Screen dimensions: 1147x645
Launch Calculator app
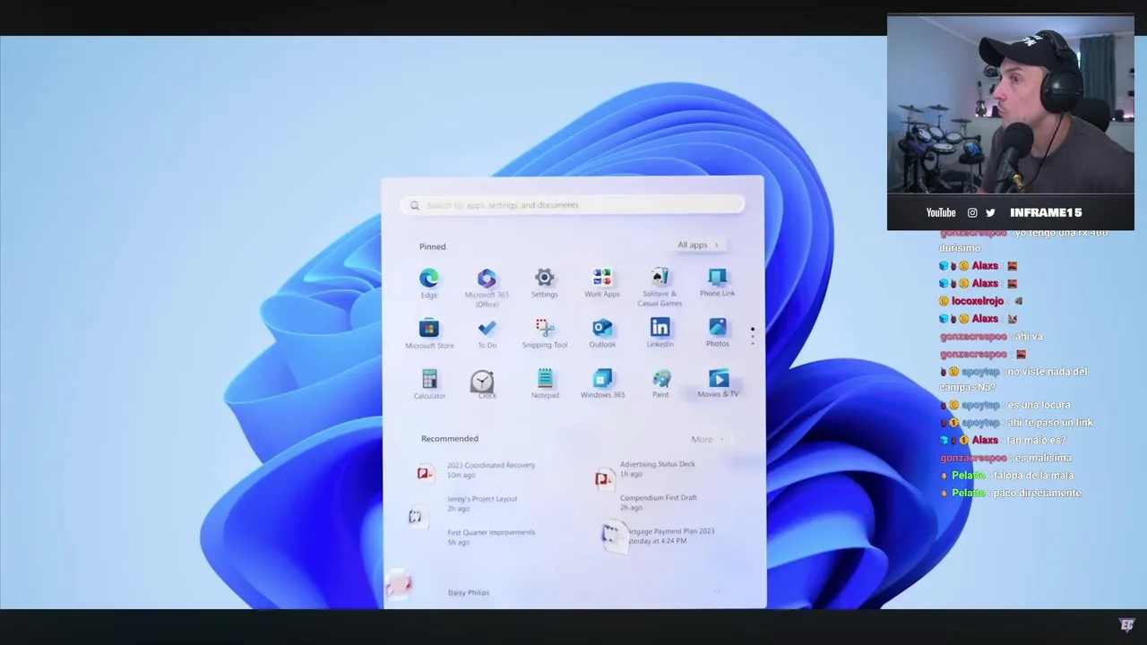click(x=429, y=384)
